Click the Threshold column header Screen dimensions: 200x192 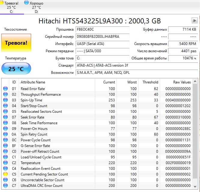point(149,82)
